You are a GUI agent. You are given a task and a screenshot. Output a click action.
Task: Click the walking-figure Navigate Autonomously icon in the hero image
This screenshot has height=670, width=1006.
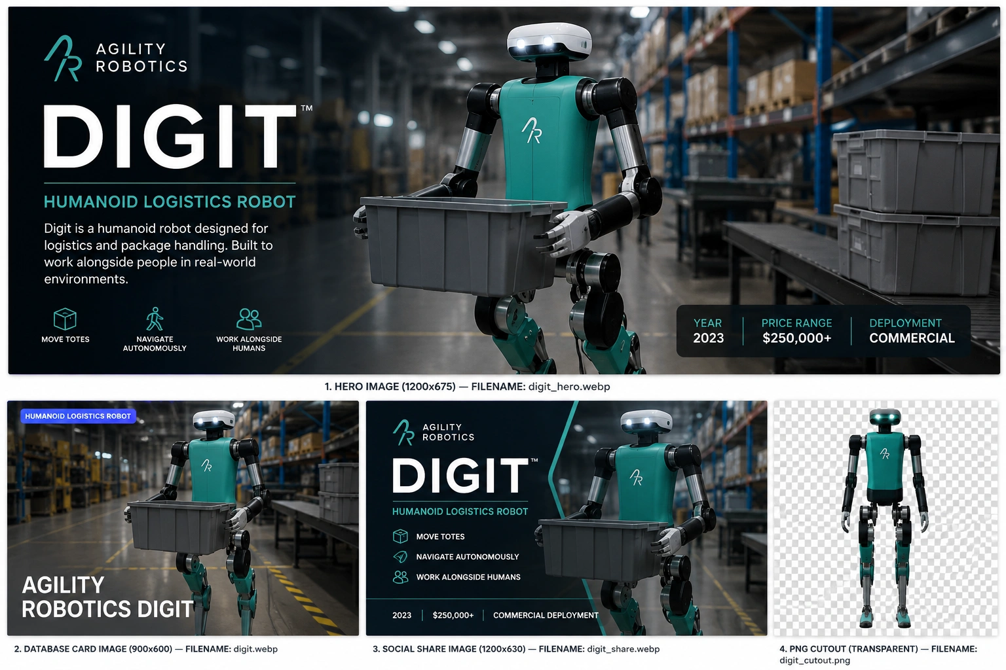pyautogui.click(x=155, y=319)
